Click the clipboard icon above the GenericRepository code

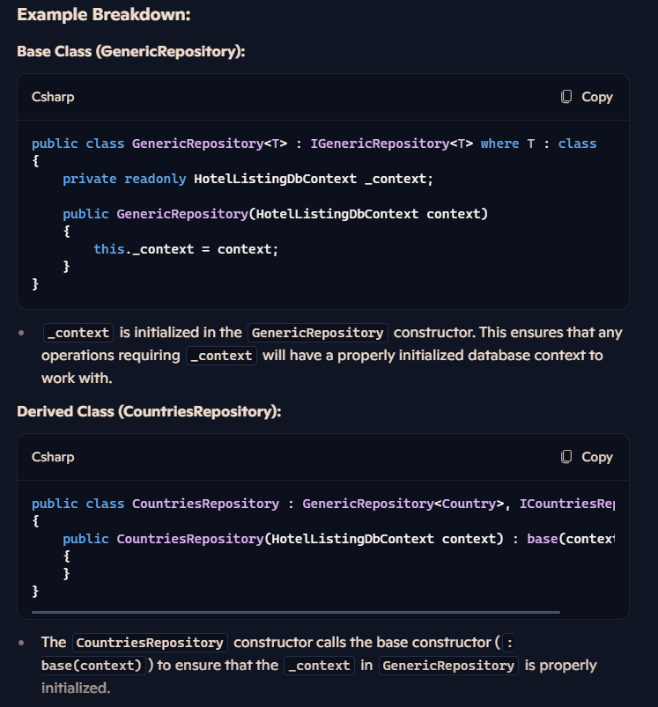566,97
